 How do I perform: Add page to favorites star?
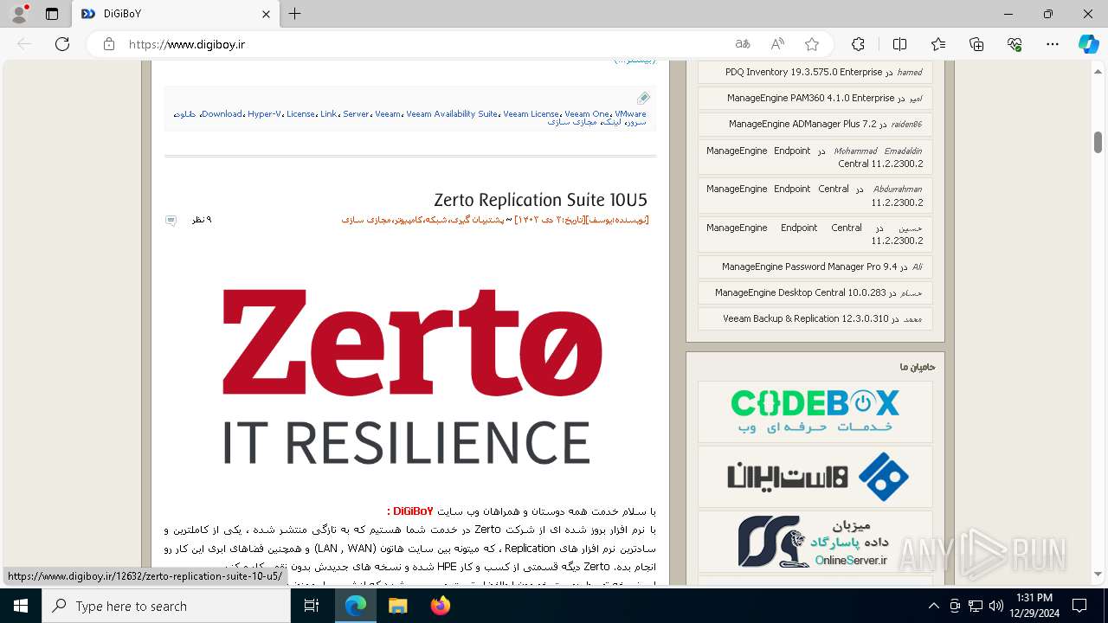pyautogui.click(x=812, y=44)
